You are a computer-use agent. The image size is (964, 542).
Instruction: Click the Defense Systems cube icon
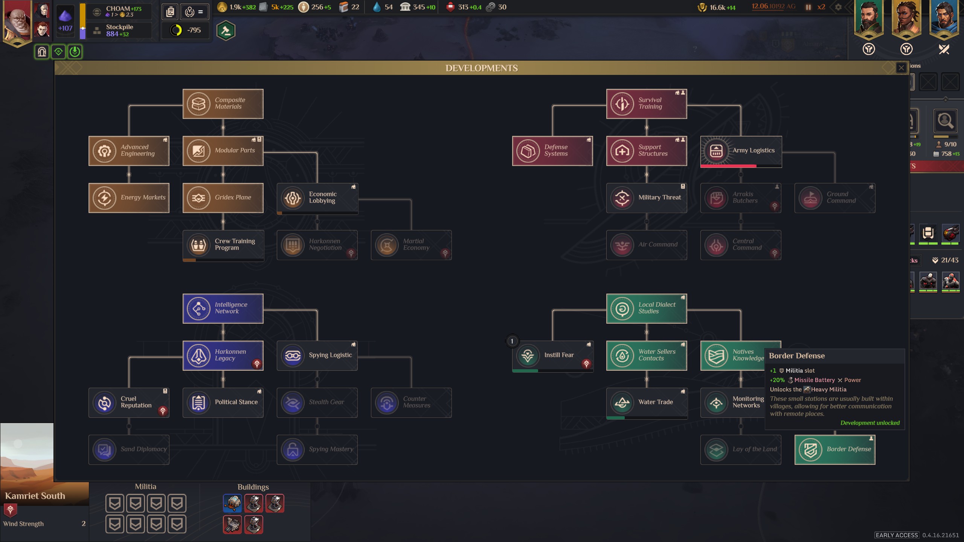(528, 151)
